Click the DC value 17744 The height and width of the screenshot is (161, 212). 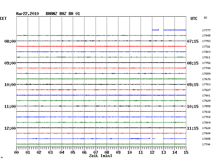coord(206,68)
